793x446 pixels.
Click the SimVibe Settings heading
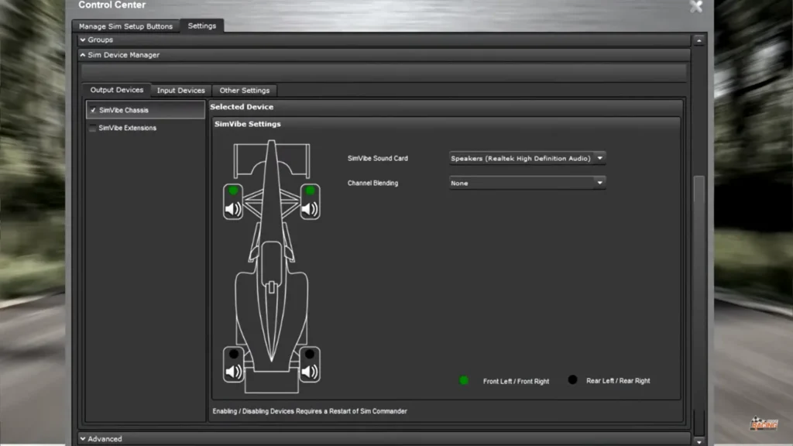pos(247,124)
